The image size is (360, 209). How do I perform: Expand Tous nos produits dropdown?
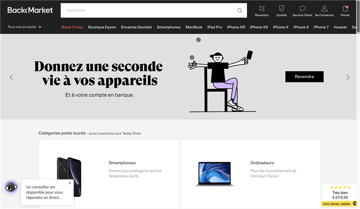pyautogui.click(x=24, y=27)
